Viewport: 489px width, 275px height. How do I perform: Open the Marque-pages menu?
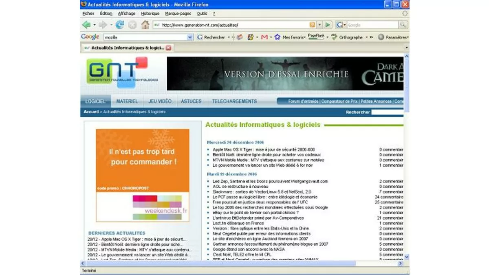click(178, 13)
